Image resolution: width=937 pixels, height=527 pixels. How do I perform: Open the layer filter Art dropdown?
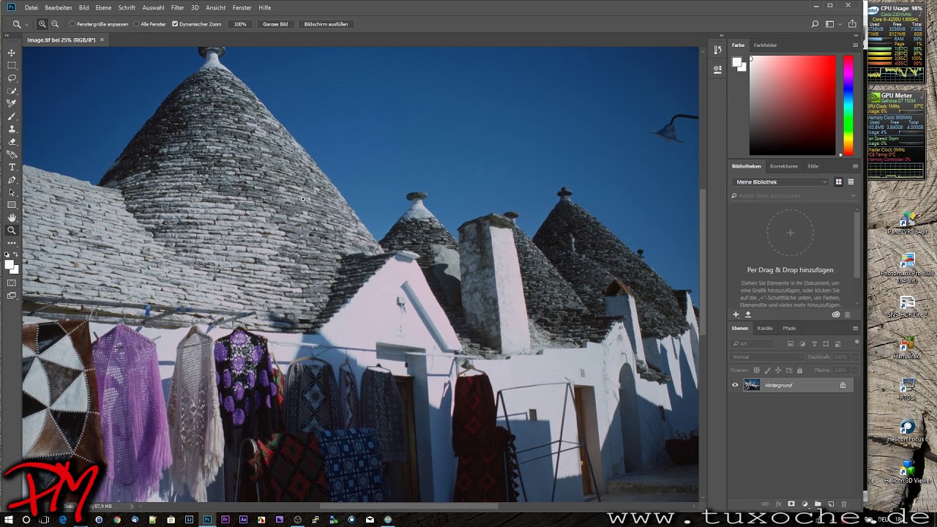[752, 343]
